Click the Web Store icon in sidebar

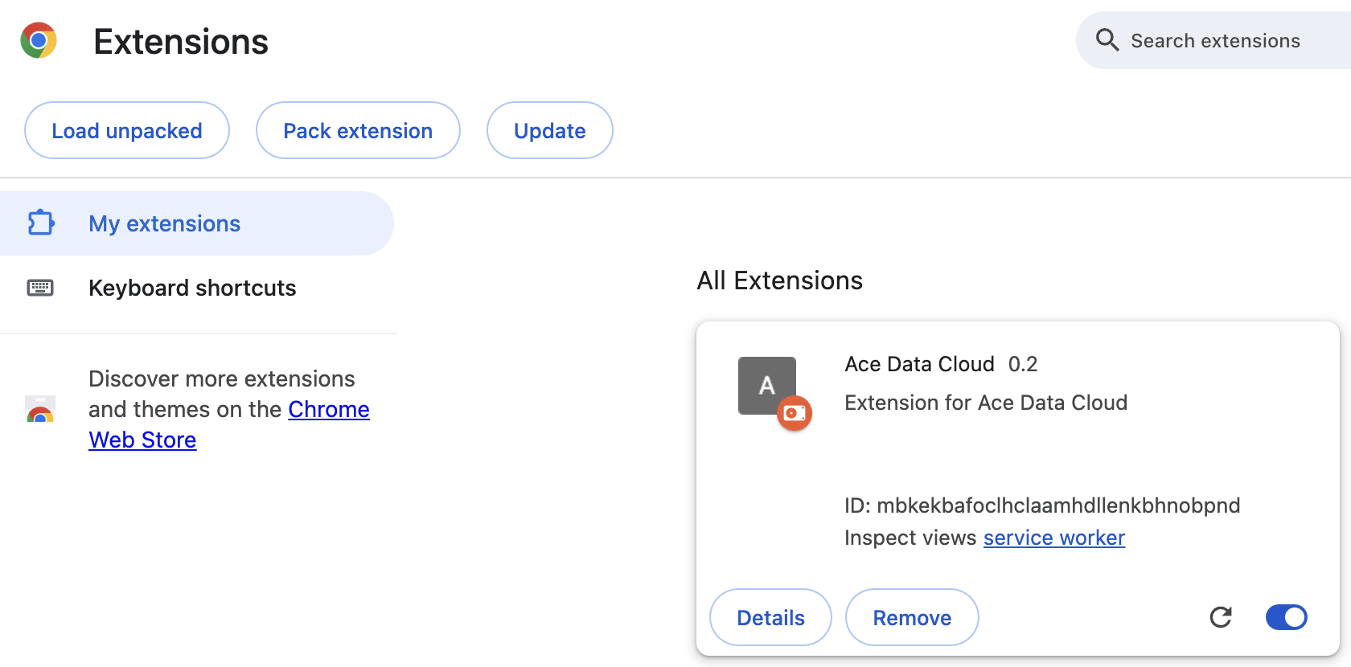pos(40,409)
